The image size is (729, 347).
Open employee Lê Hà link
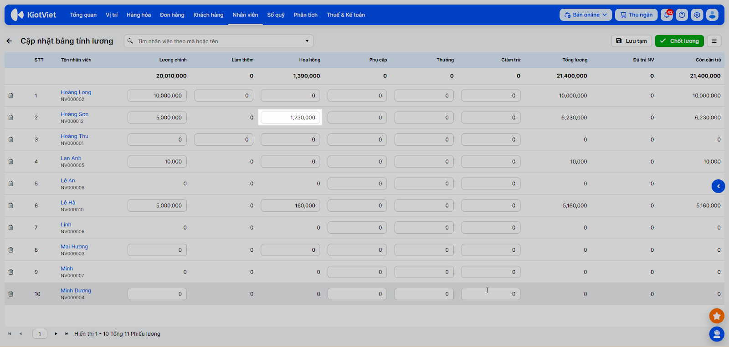tap(68, 203)
